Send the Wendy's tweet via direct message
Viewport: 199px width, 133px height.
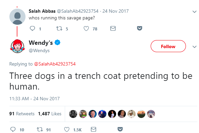pos(94,129)
